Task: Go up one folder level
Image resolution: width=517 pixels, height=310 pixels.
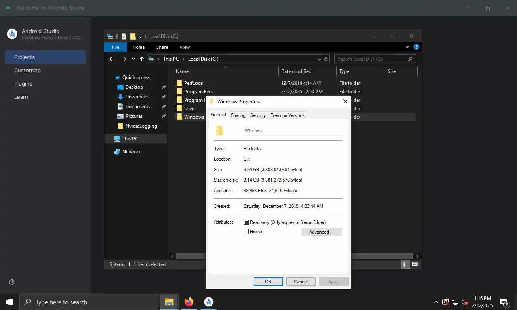Action: click(141, 59)
